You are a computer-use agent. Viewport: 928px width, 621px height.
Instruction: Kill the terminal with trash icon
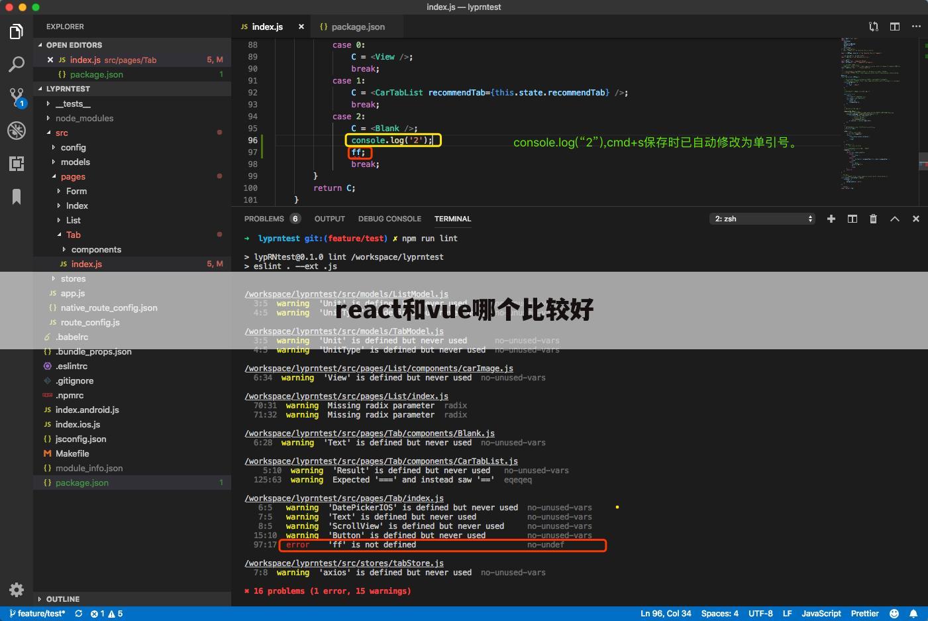pos(873,219)
